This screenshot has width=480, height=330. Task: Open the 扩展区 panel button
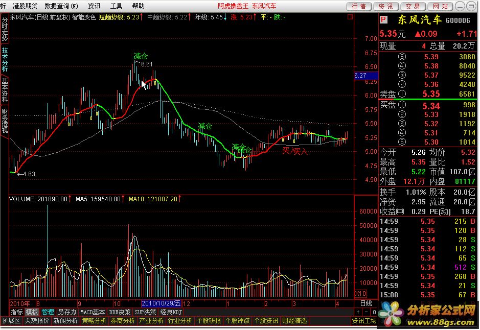click(x=11, y=320)
